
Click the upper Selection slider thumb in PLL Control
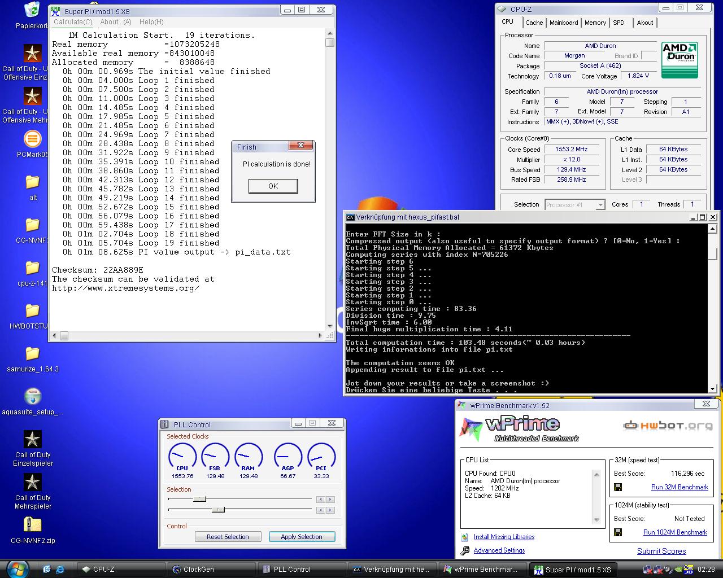tap(199, 499)
